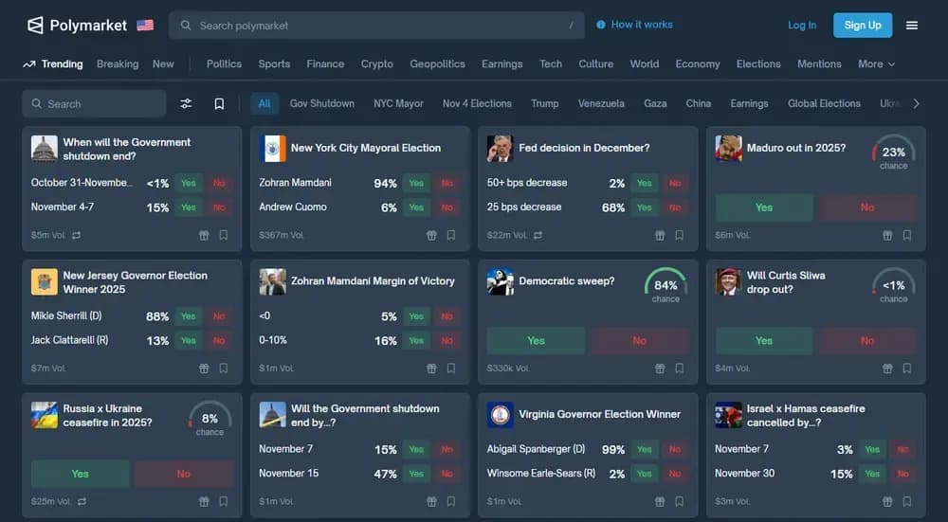Open the hamburger menu icon
Screen dimensions: 948x522
click(912, 26)
